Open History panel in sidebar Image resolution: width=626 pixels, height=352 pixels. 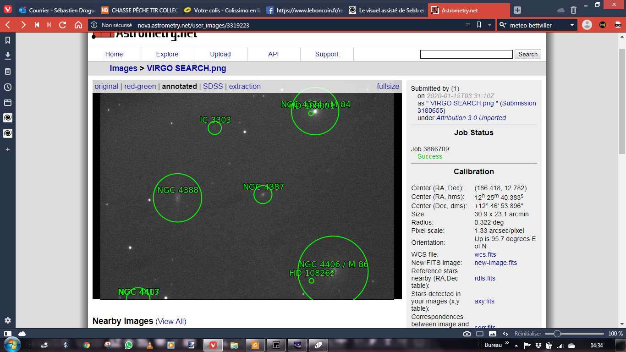pyautogui.click(x=8, y=87)
